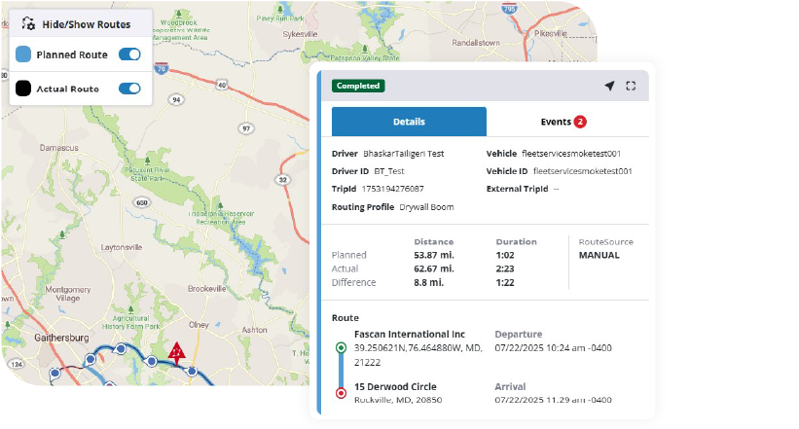Click the black Actual Route color swatch

(x=23, y=89)
